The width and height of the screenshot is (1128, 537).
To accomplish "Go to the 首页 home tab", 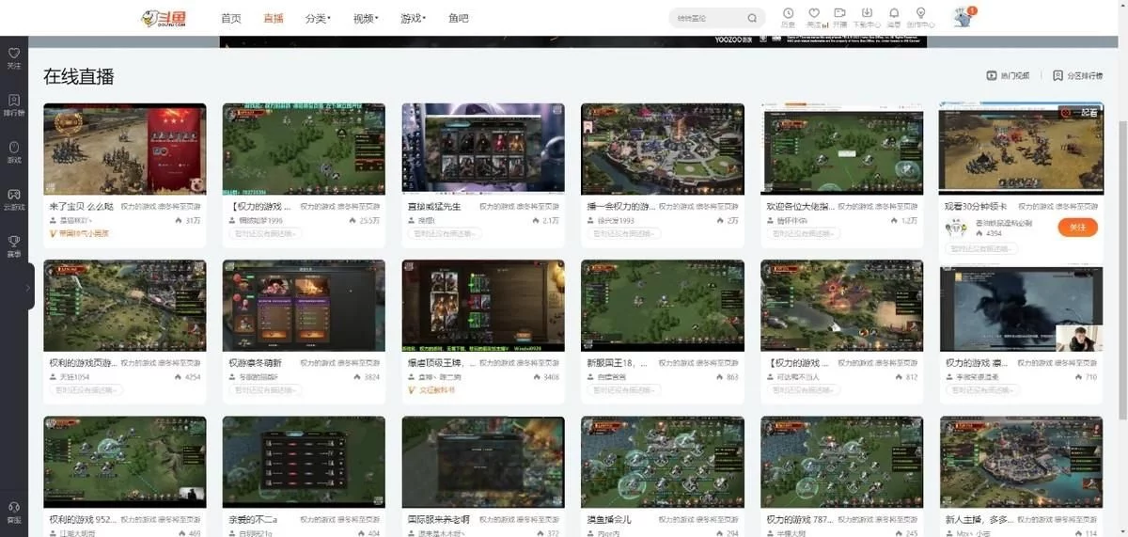I will click(x=231, y=18).
